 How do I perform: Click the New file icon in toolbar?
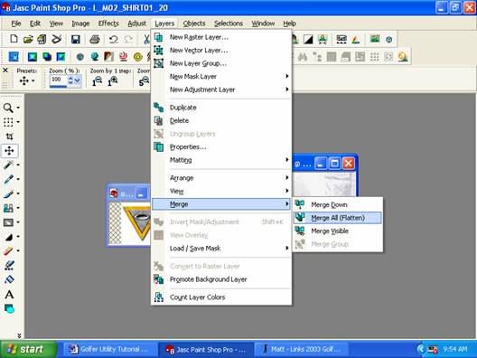pos(14,39)
